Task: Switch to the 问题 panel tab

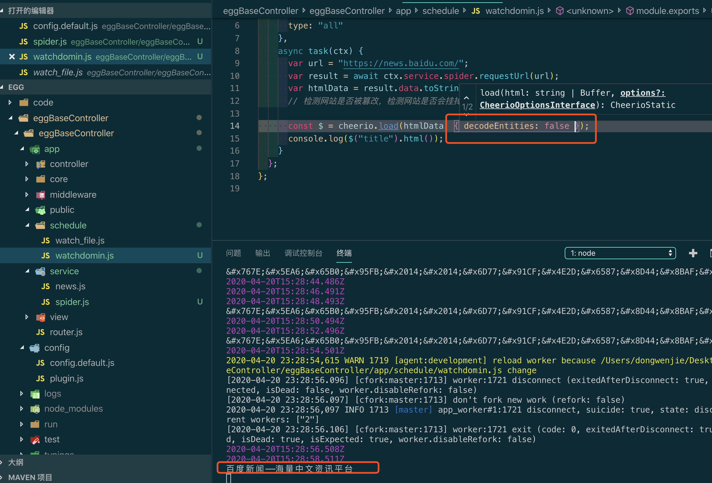Action: point(233,253)
